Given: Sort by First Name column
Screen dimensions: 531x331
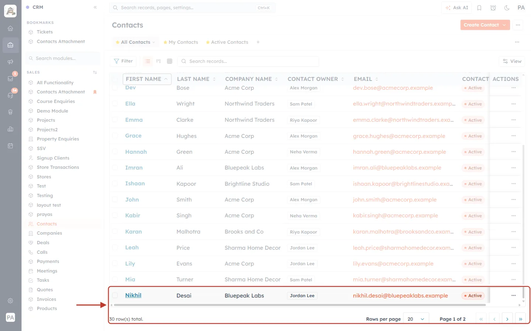Looking at the screenshot, I should (x=147, y=79).
